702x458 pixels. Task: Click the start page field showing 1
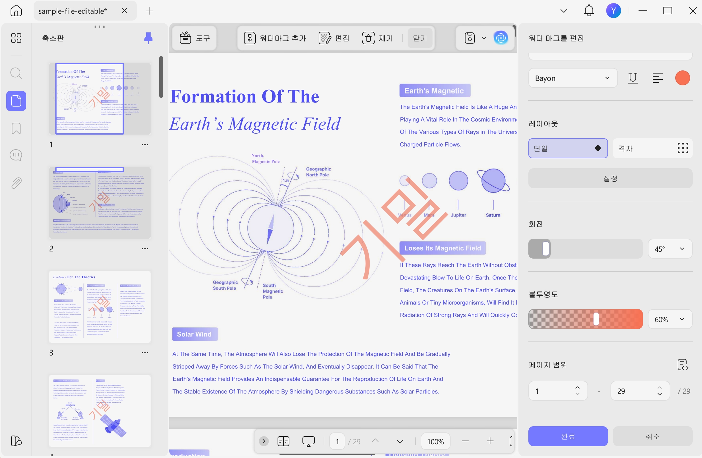(558, 391)
